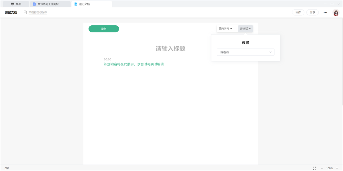
Task: Click the document auto-save icon
Action: 25,13
